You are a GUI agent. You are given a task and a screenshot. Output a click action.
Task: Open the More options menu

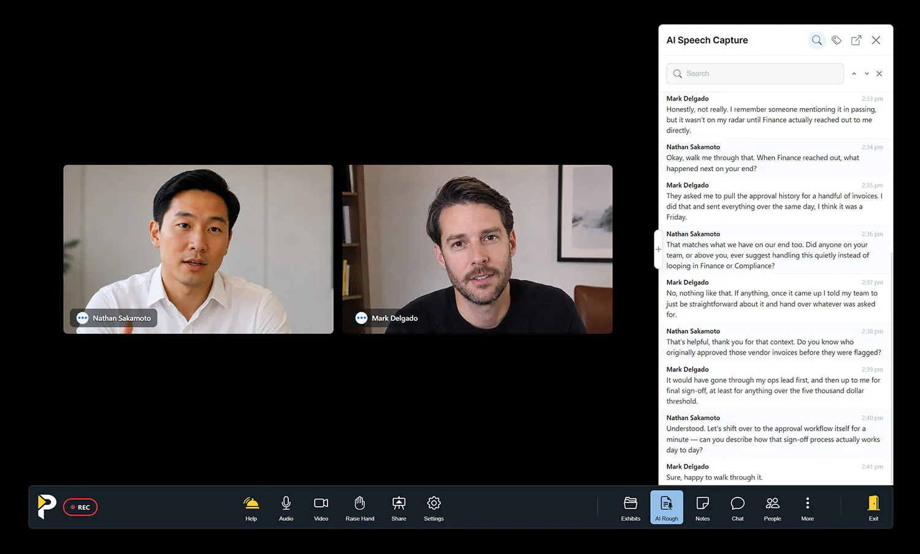point(807,507)
